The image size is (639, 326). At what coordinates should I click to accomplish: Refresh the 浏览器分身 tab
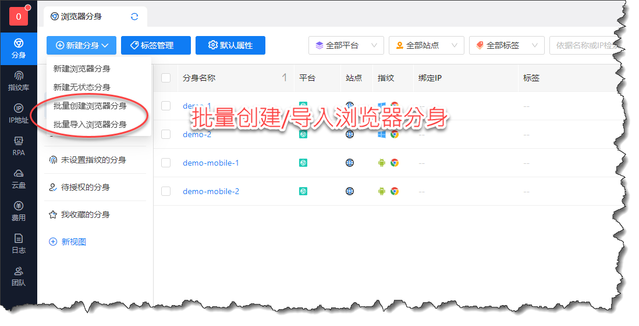pyautogui.click(x=134, y=17)
